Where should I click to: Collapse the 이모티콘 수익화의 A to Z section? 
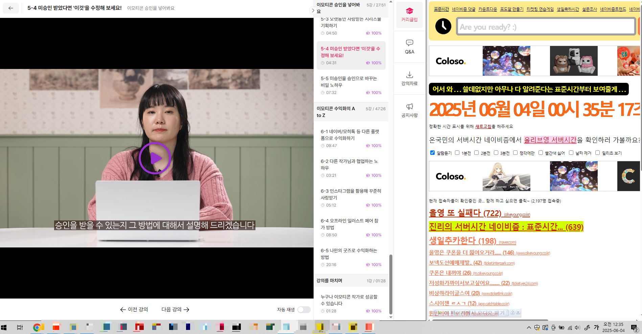[351, 112]
